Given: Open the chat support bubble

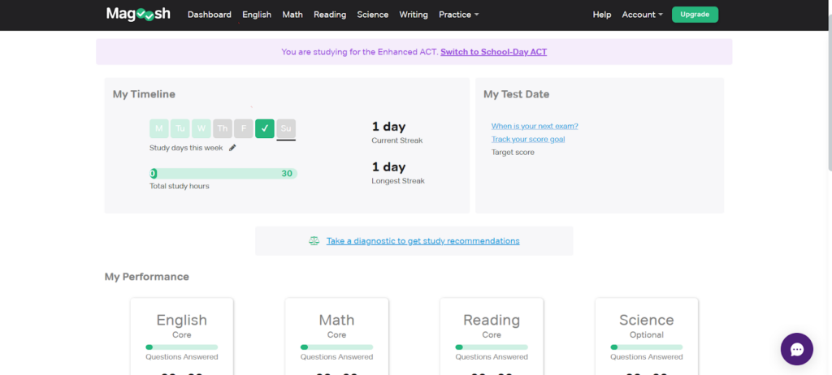Looking at the screenshot, I should [x=796, y=349].
